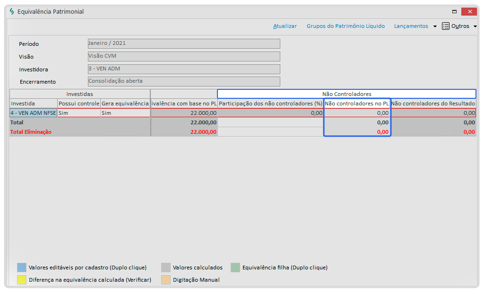Select the Investidora field 3 - VEN ADM

pyautogui.click(x=184, y=69)
